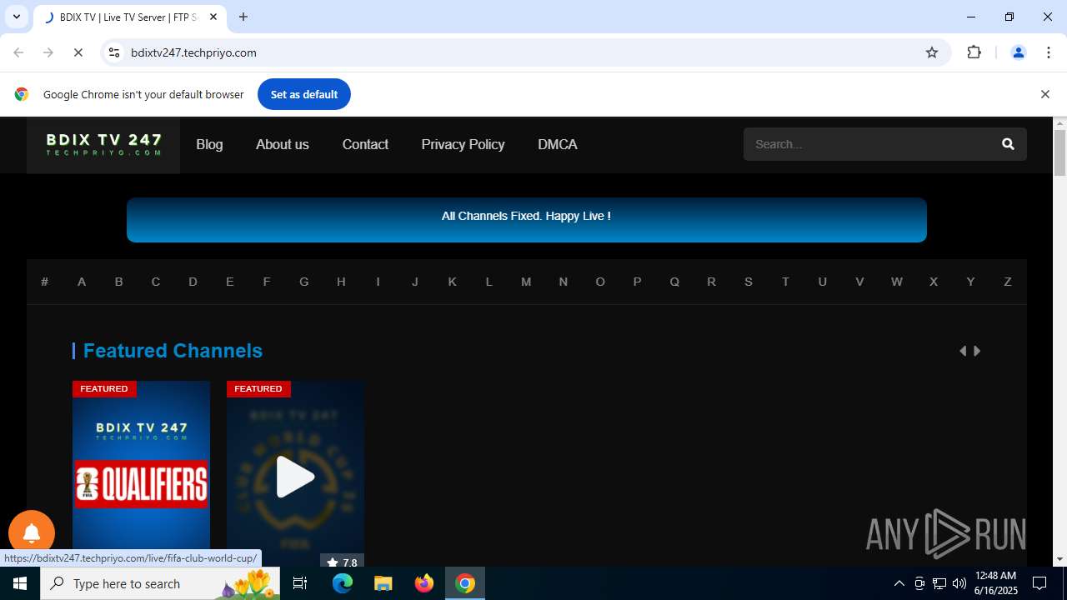Screen dimensions: 1067x600
Task: Open the Contact page
Action: pos(365,144)
